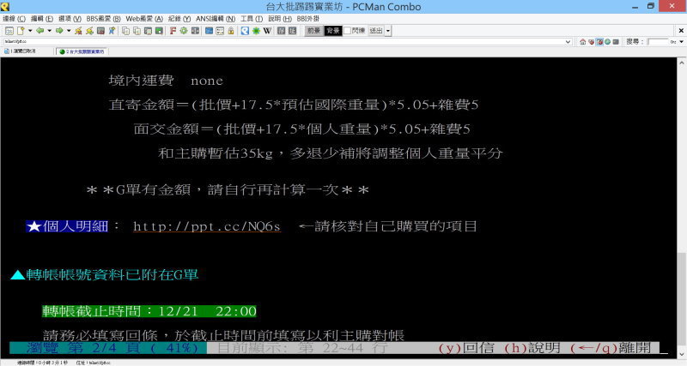Viewport: 687px width, 366px height.
Task: Expand the 送出 send dropdown arrow
Action: (388, 31)
